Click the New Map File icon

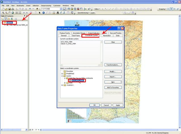coord(3,9)
